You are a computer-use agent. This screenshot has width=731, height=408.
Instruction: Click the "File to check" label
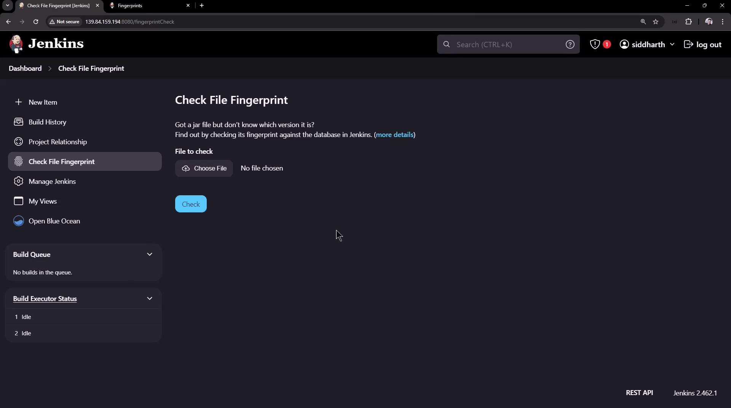(x=194, y=151)
